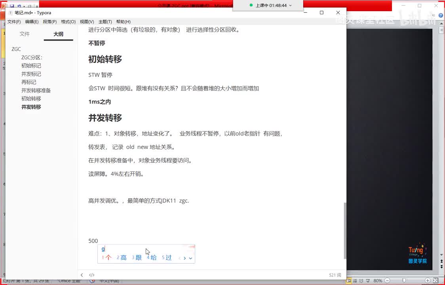Image resolution: width=445 pixels, height=285 pixels.
Task: Click the green class status indicator dot
Action: [251, 5]
